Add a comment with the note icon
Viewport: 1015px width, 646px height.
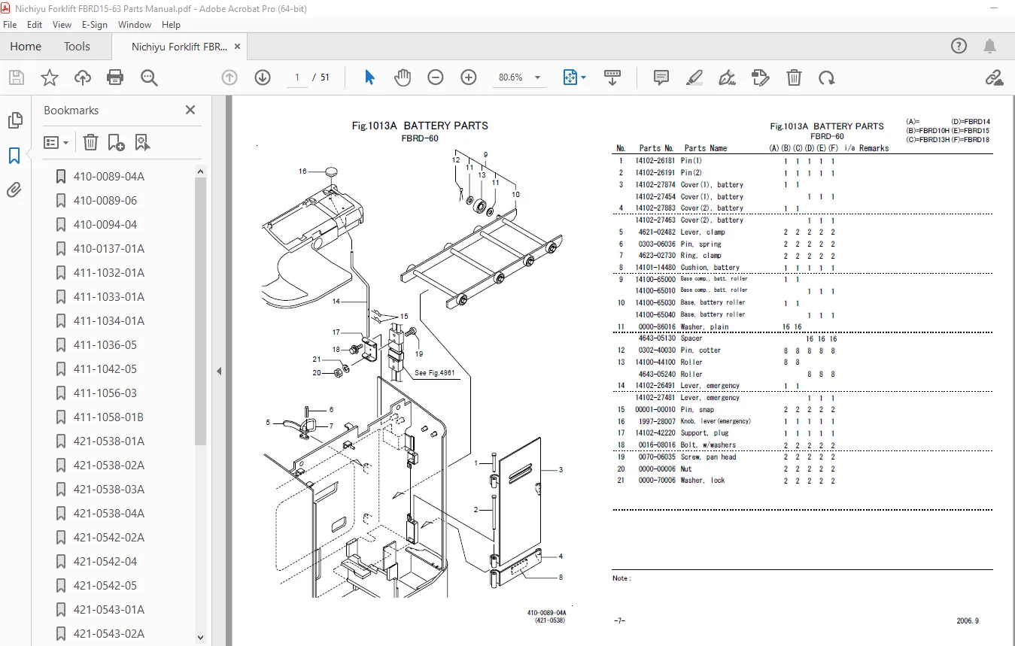(x=661, y=77)
